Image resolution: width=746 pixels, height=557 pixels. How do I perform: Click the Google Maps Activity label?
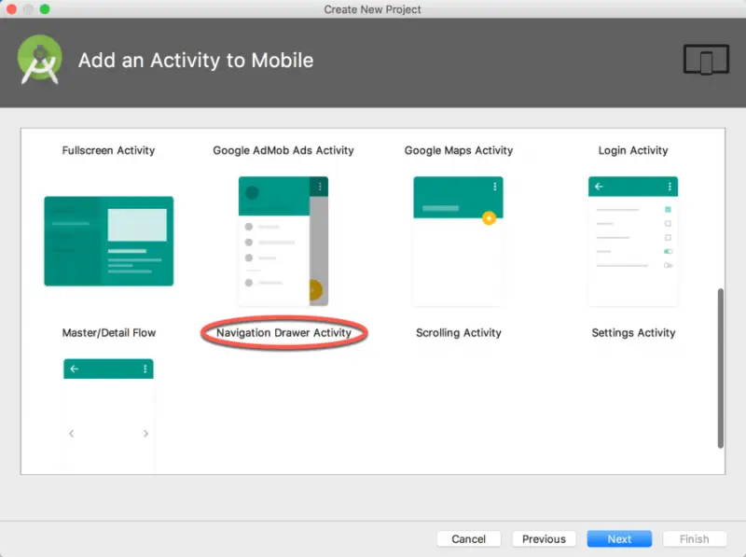pos(458,150)
